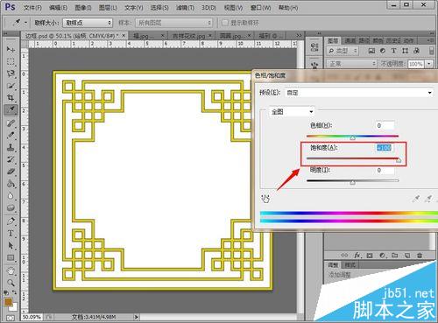Select the Zoom tool
This screenshot has height=323, width=438.
[11, 283]
